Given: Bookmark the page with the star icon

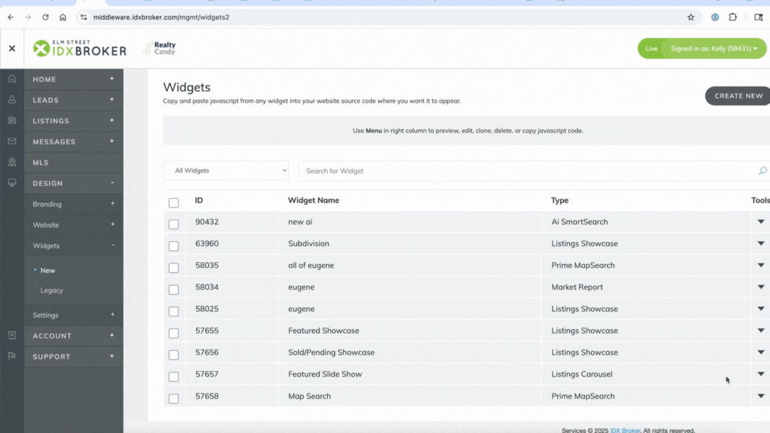Looking at the screenshot, I should tap(691, 17).
